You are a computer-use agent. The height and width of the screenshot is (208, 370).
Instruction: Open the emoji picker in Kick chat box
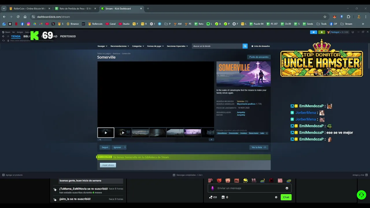(x=287, y=188)
